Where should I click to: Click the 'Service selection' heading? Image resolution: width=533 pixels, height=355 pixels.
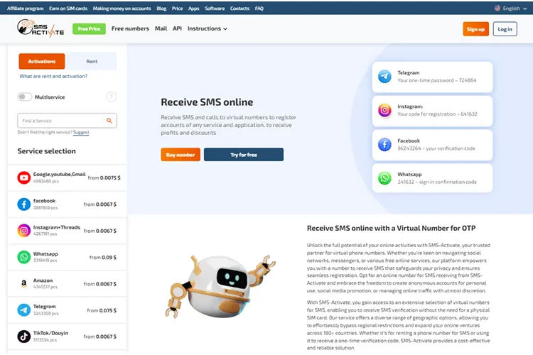[x=47, y=151]
